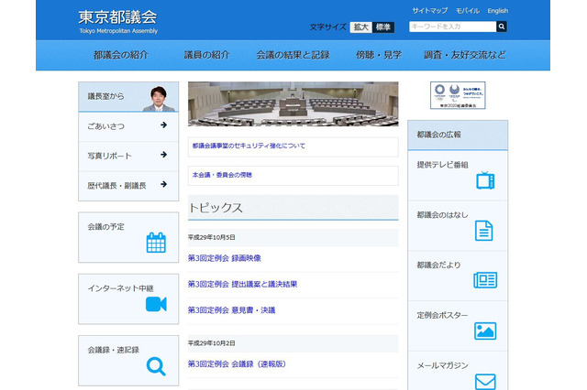Click the トピックス heading

[x=216, y=208]
